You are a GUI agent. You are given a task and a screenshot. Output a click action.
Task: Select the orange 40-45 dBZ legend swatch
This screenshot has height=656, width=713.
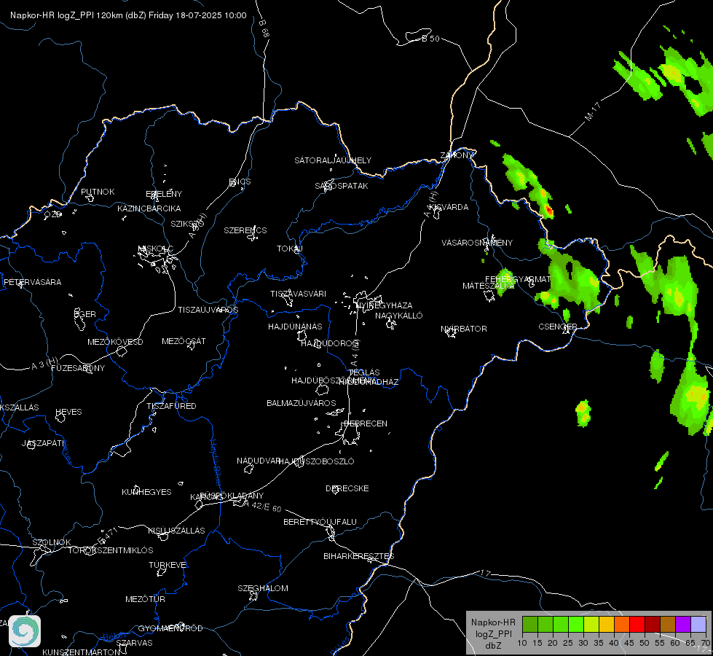[622, 625]
